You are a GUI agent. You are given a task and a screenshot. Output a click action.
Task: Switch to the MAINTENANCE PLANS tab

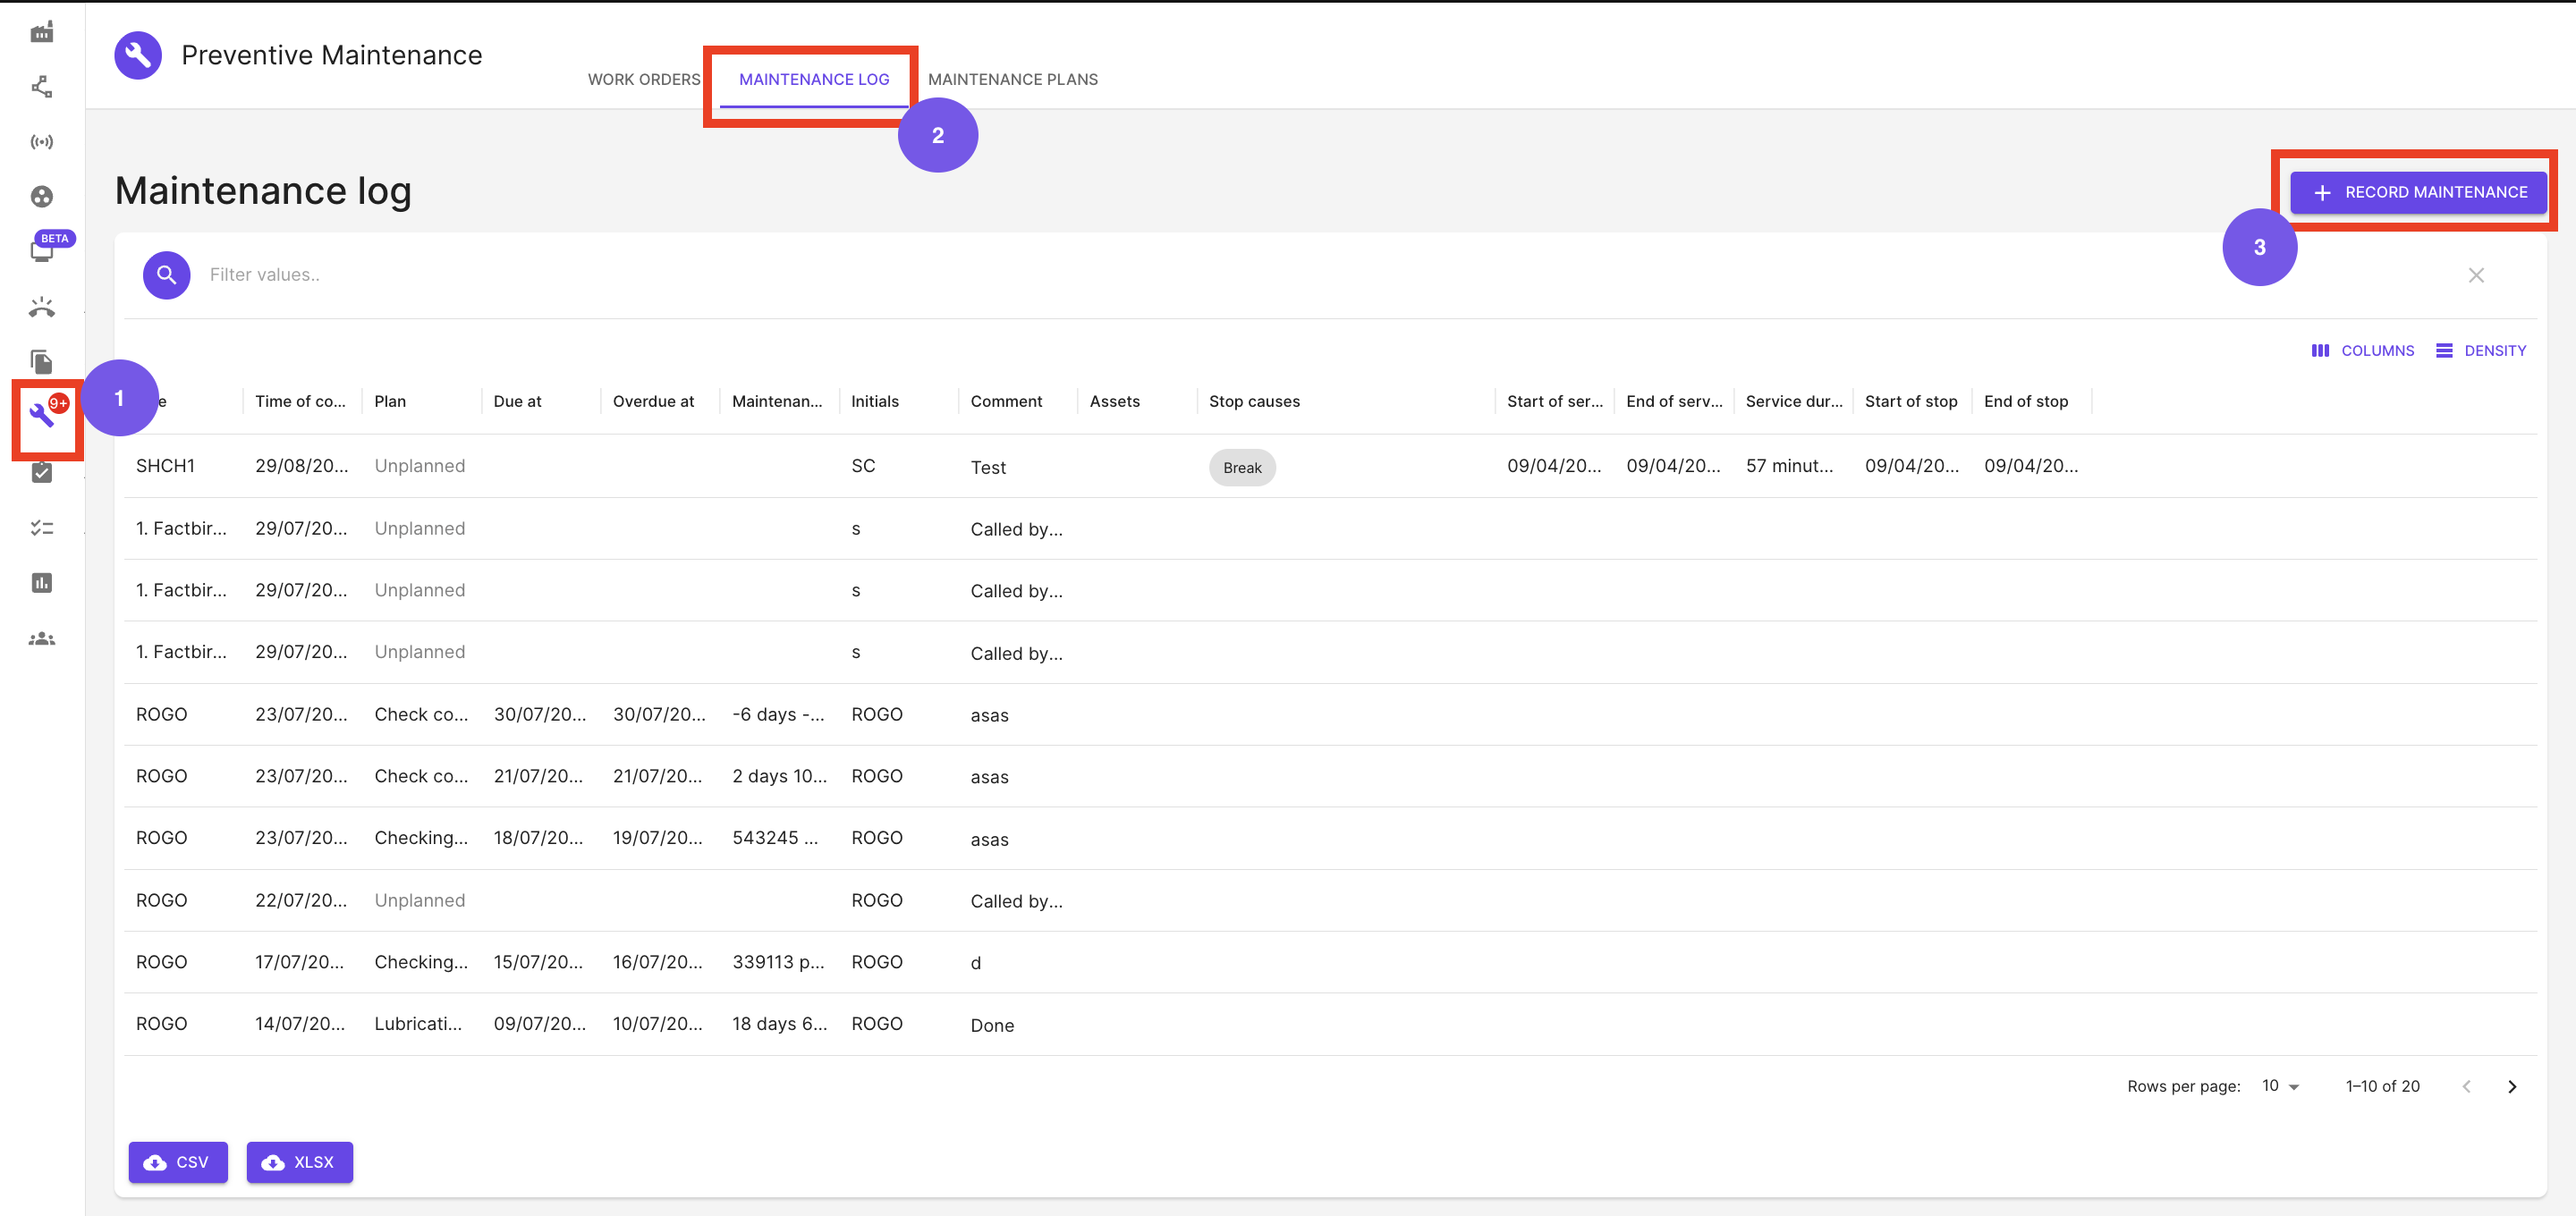click(1013, 79)
